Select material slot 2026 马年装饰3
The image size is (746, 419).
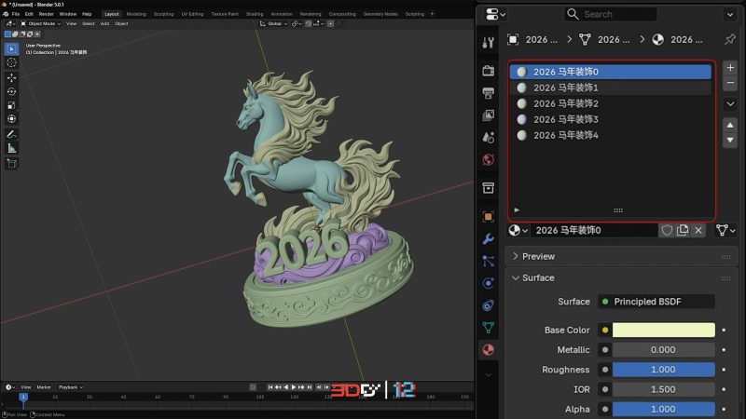pos(565,119)
